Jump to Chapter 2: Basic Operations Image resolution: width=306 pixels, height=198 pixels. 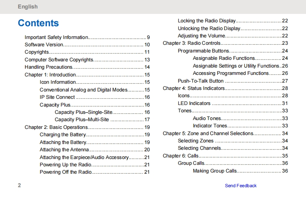[x=56, y=127]
